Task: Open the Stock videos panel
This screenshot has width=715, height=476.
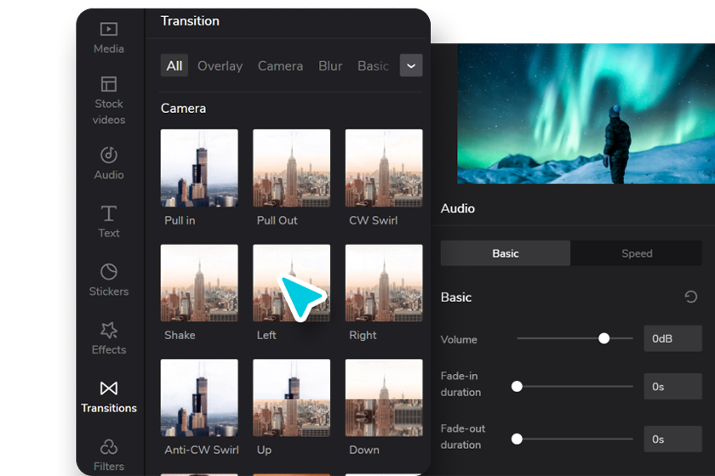Action: click(109, 100)
